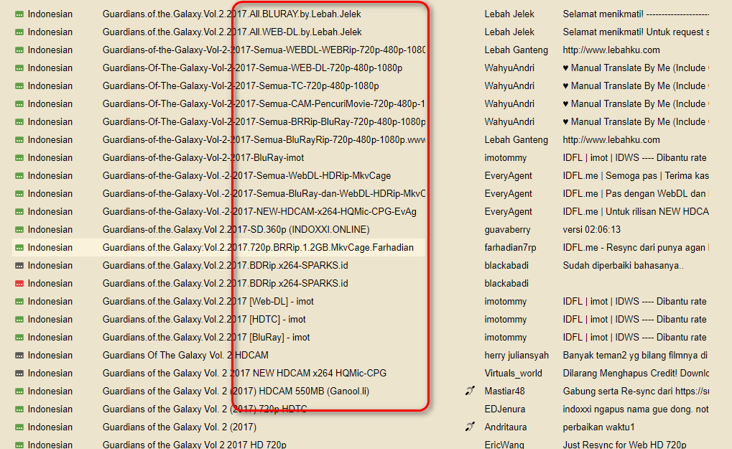
Task: Open owner profile herry juliansyah
Action: click(516, 355)
